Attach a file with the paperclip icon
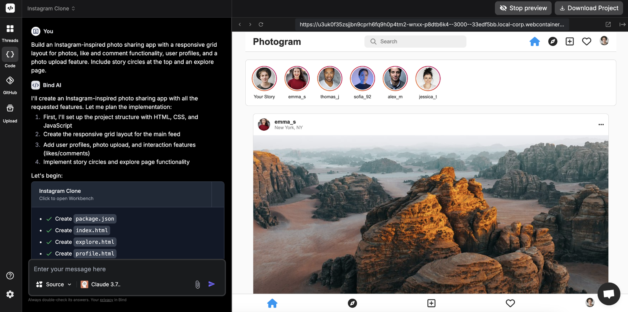The height and width of the screenshot is (312, 628). pyautogui.click(x=197, y=285)
